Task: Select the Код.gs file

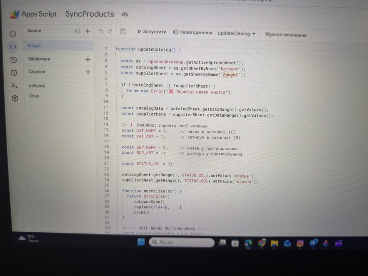Action: click(x=59, y=46)
